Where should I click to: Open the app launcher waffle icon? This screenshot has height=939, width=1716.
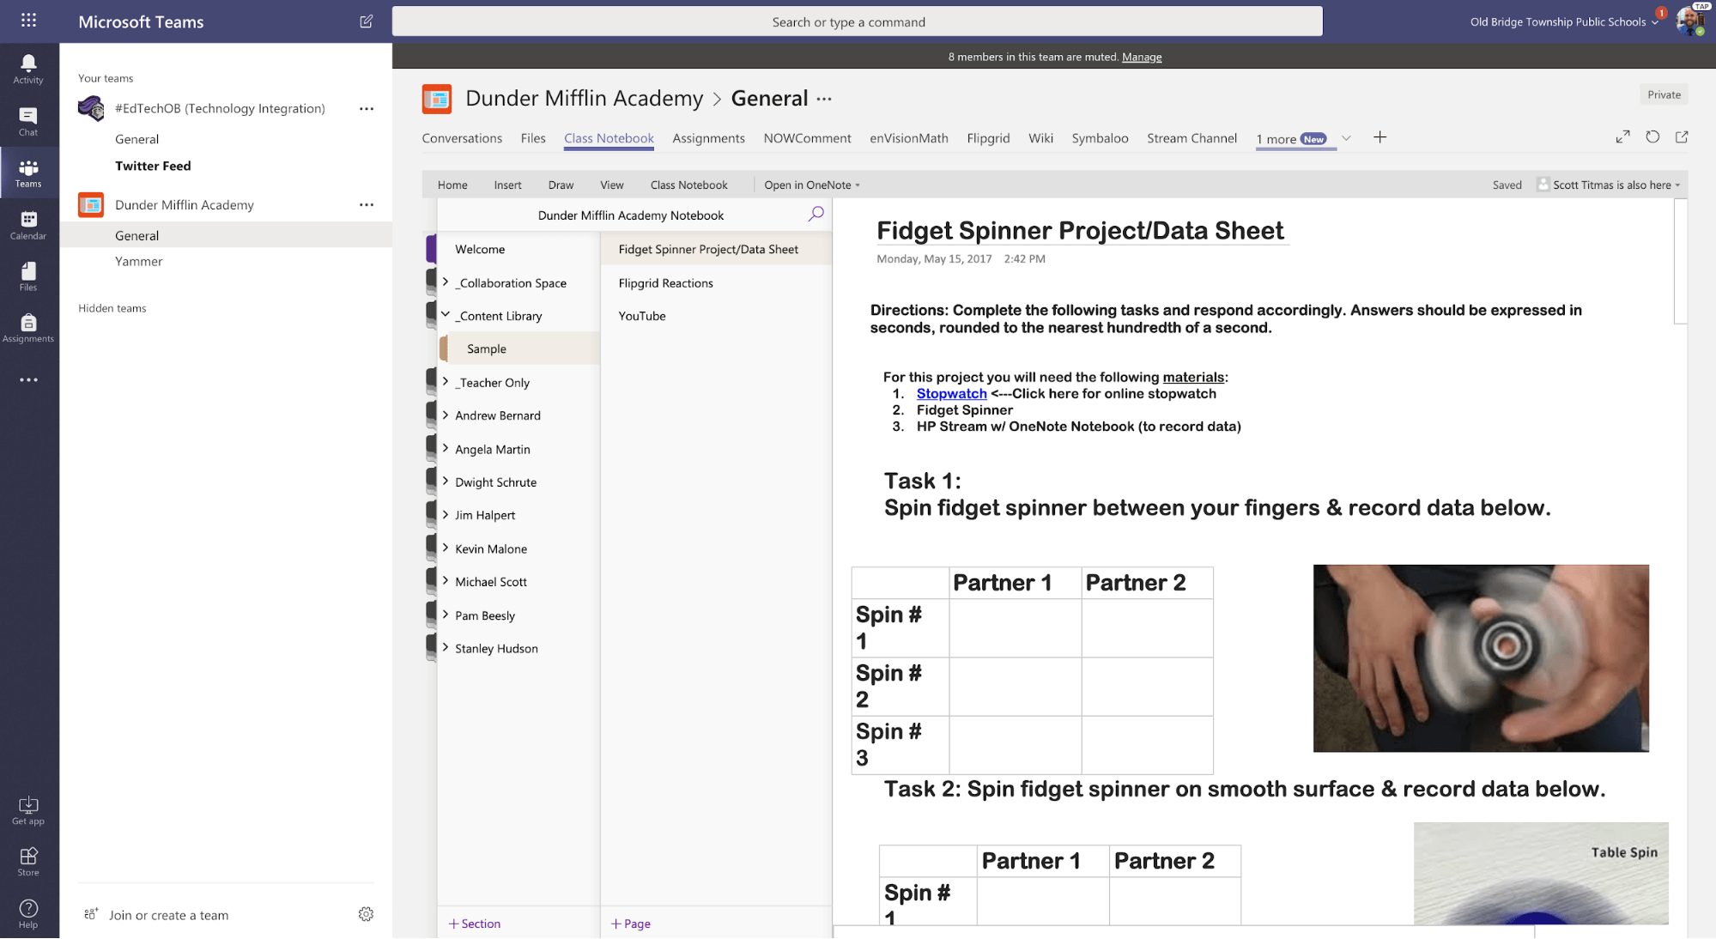(28, 21)
